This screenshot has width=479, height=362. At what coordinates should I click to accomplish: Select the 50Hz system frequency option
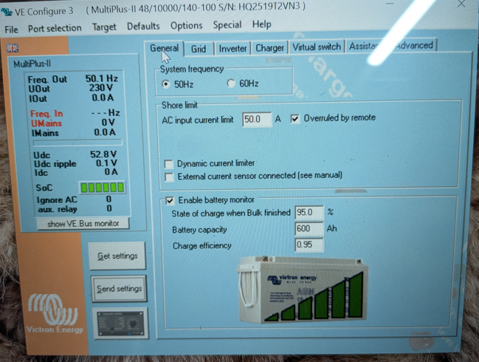click(166, 84)
